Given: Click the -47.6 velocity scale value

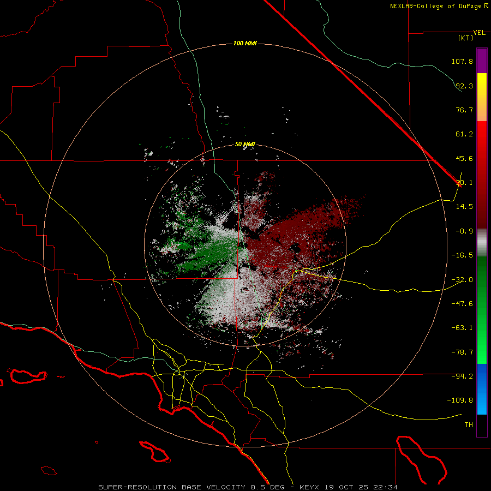Looking at the screenshot, I should 462,304.
